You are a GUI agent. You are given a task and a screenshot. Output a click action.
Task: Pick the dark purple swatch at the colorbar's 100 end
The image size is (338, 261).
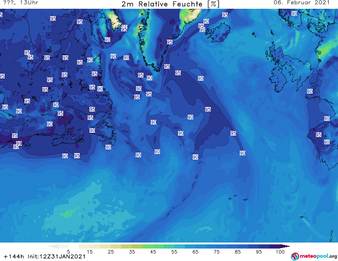(275, 246)
